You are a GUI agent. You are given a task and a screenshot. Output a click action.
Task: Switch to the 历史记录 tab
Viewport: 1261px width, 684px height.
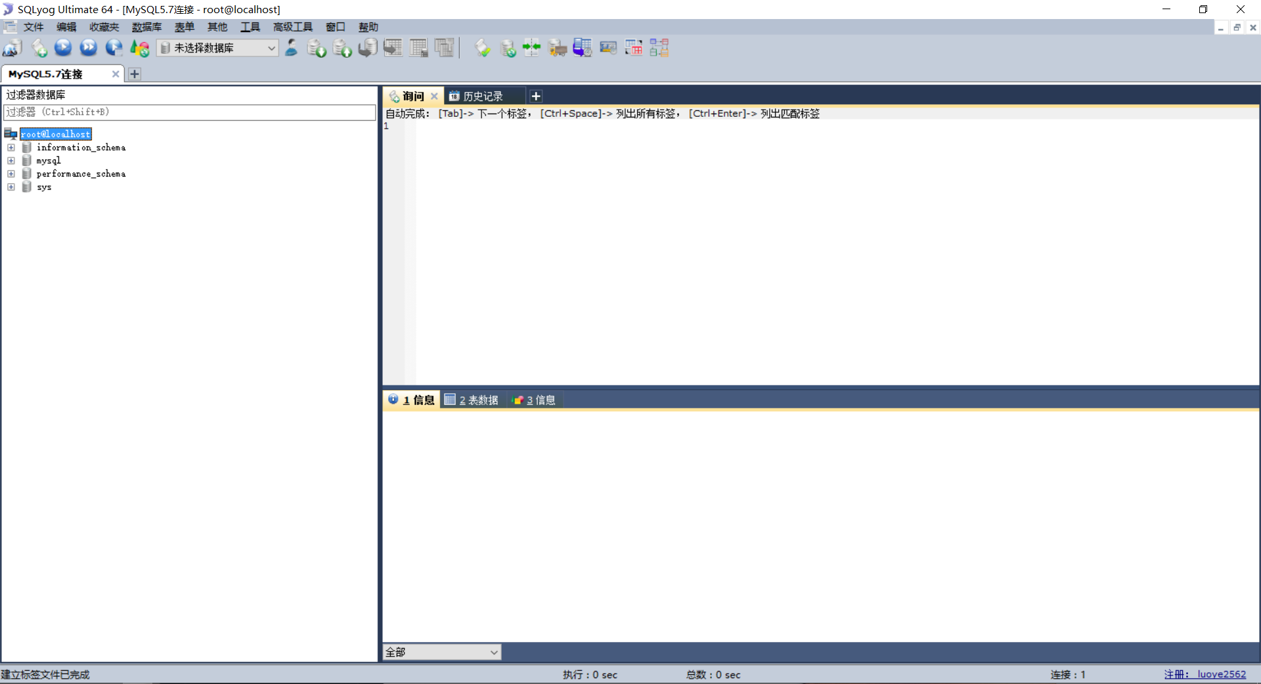coord(483,96)
